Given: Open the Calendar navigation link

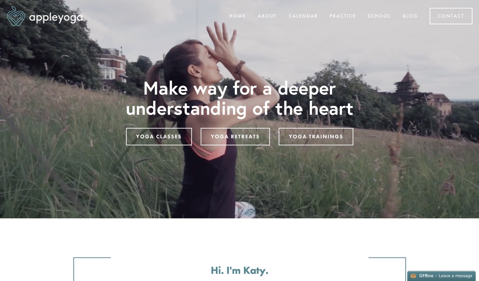Looking at the screenshot, I should pos(303,16).
